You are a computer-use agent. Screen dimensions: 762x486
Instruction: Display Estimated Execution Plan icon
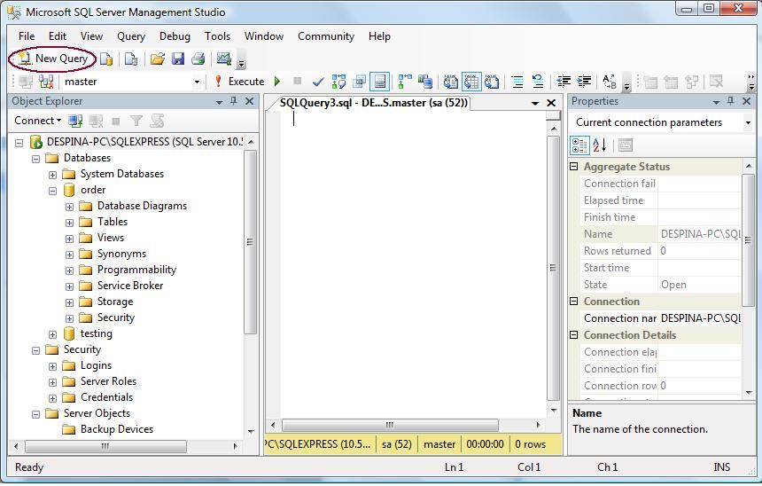pos(338,82)
